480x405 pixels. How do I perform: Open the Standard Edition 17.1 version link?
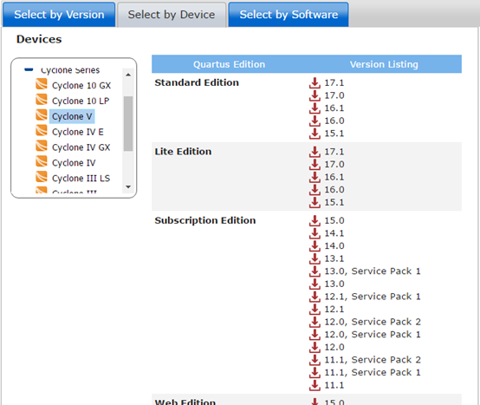334,82
